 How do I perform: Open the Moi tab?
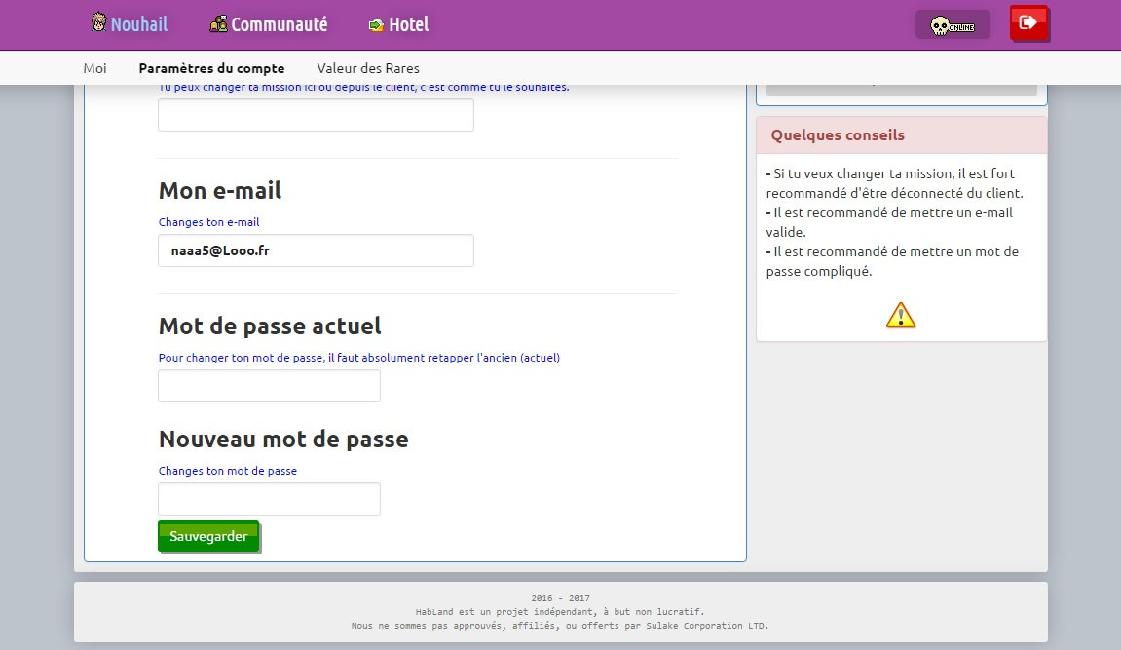click(94, 68)
